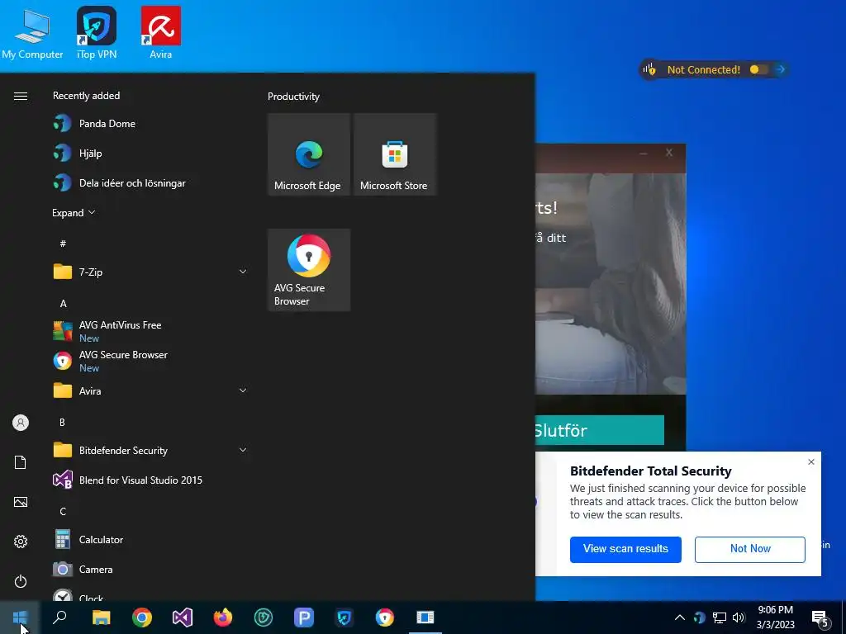Launch AVG Secure Browser from app list
Screen dimensions: 846x634
[150, 361]
